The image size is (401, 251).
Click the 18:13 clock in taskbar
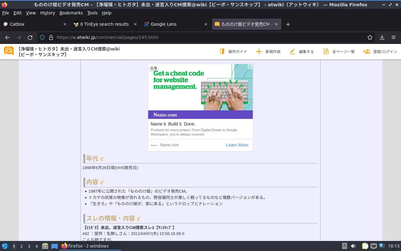394,246
